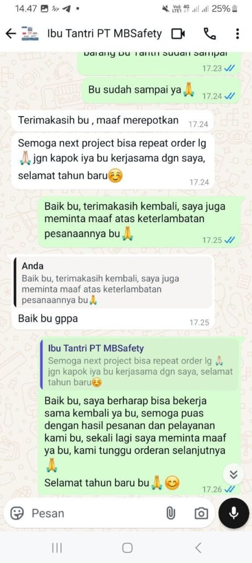Tap Android recent apps navigation button
Image resolution: width=252 pixels, height=563 pixels.
point(57,548)
